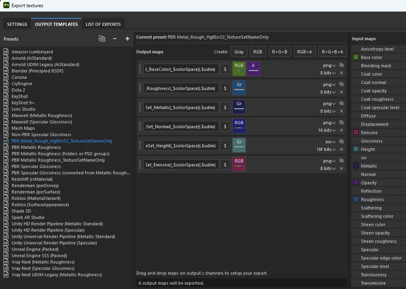
Task: Delete the Normal output map
Action: click(341, 131)
